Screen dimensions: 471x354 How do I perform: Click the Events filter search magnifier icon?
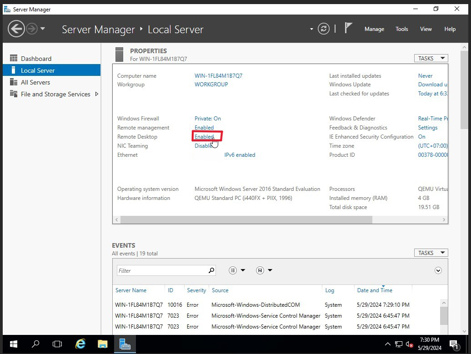point(211,270)
